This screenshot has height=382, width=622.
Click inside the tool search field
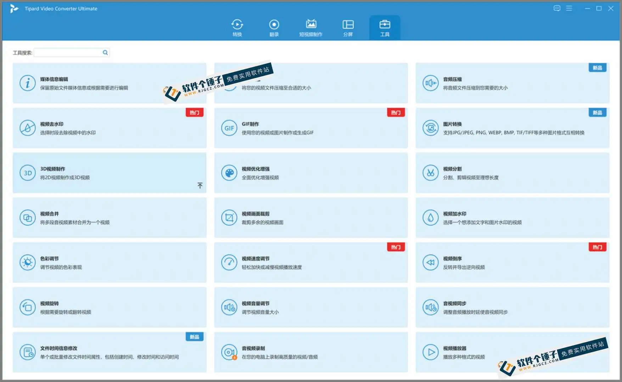[68, 53]
